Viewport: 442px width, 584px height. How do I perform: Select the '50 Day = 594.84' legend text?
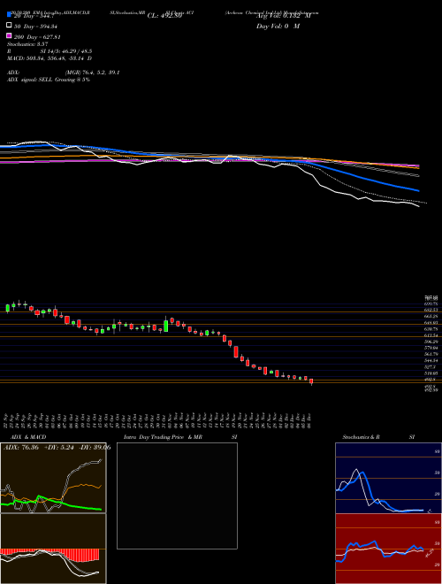click(35, 27)
